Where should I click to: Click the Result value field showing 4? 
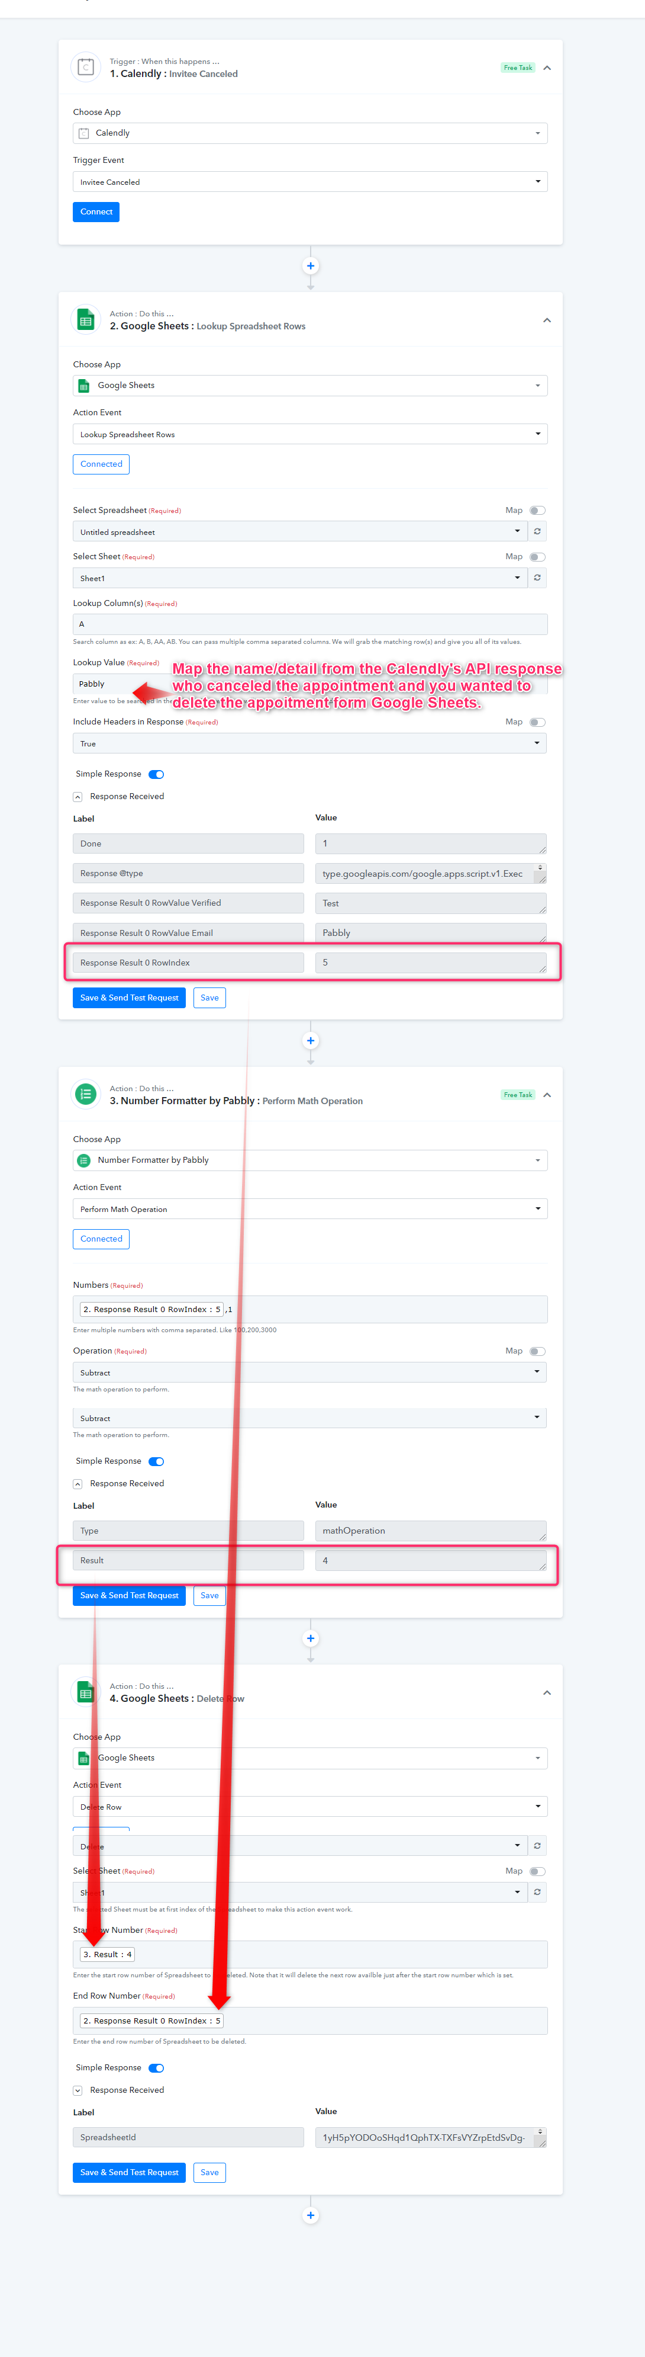(x=431, y=1561)
